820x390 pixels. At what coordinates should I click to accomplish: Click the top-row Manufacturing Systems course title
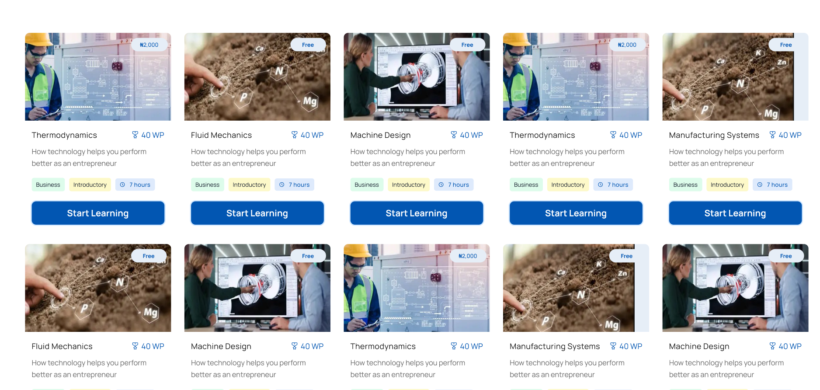714,136
